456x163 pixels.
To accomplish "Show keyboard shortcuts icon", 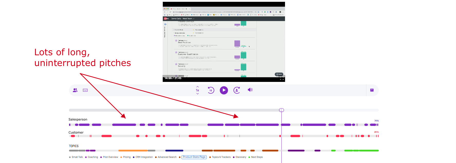I will point(85,90).
